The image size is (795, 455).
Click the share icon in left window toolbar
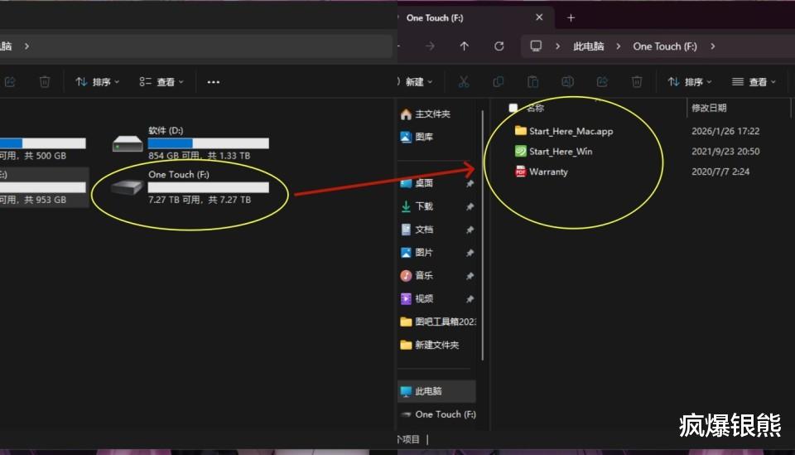point(10,82)
